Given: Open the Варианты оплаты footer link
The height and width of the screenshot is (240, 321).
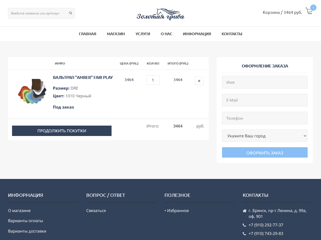Looking at the screenshot, I should coord(25,221).
